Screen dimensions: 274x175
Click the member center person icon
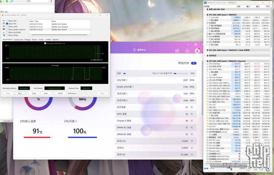coord(134,50)
